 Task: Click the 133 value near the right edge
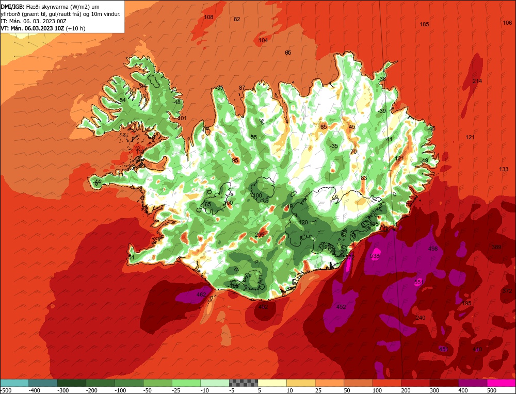coord(504,169)
